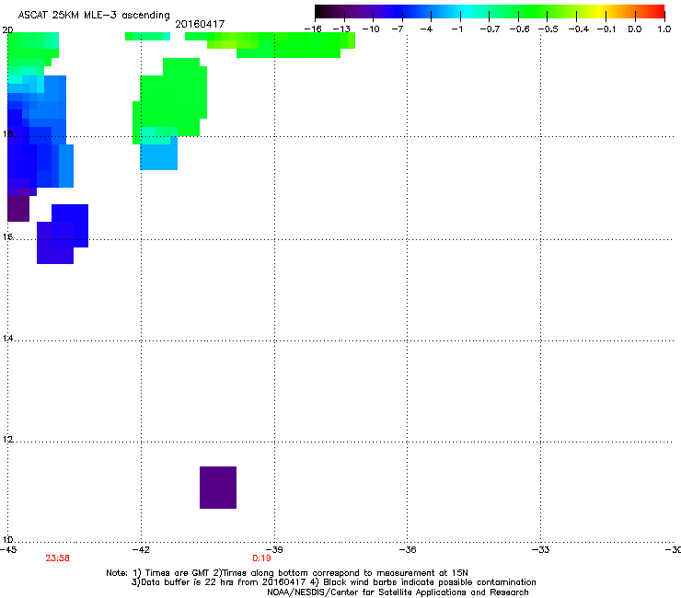Click the isolated purple data block near 11N
681x598 pixels.
(x=218, y=488)
